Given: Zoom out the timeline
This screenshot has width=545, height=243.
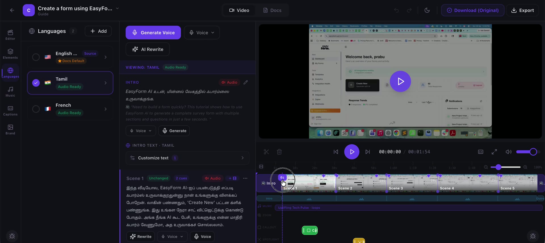Looking at the screenshot, I should [x=486, y=167].
